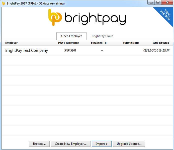Sort by the Submissions column header

131,43
